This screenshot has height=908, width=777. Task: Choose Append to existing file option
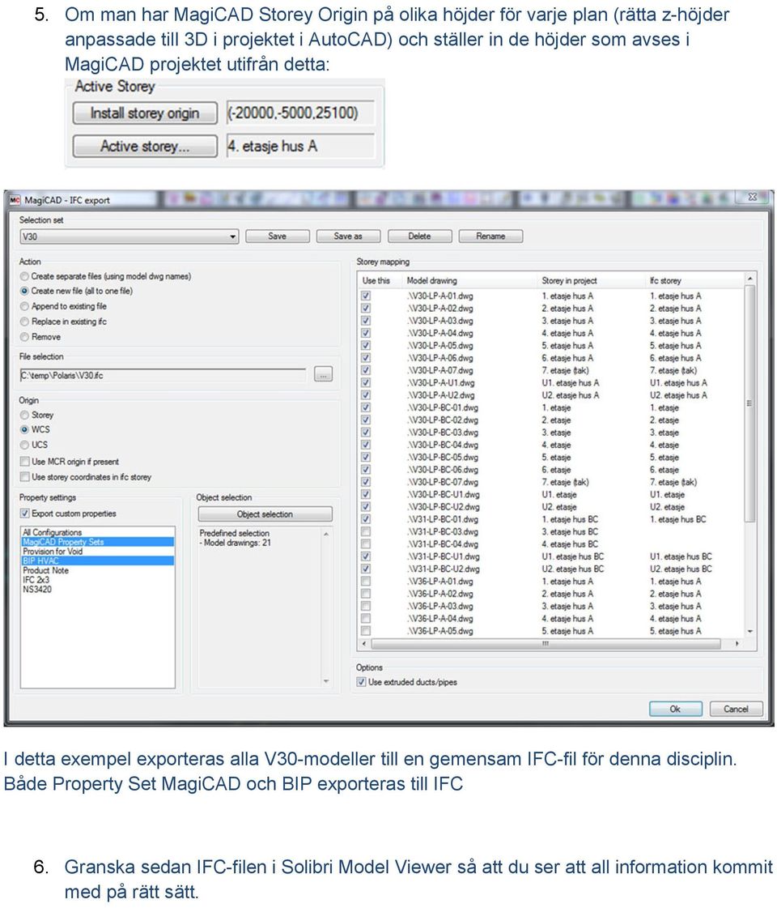[24, 305]
